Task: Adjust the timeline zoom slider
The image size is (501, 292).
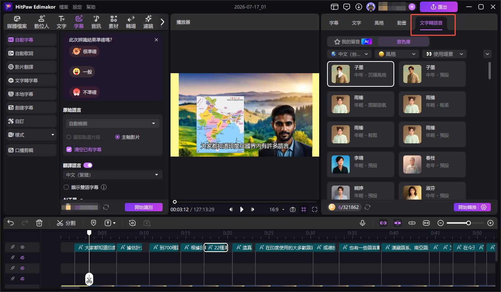Action: [469, 223]
